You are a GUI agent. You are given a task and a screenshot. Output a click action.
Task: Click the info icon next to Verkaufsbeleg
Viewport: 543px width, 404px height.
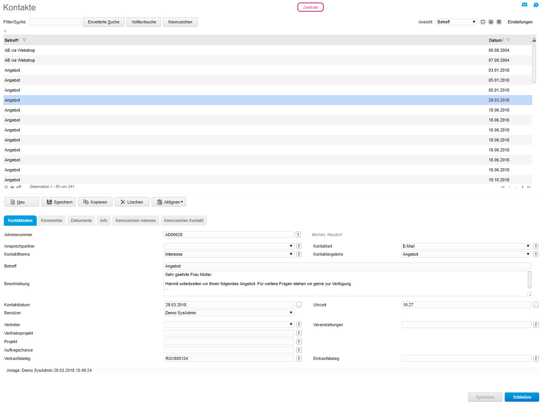pyautogui.click(x=299, y=358)
